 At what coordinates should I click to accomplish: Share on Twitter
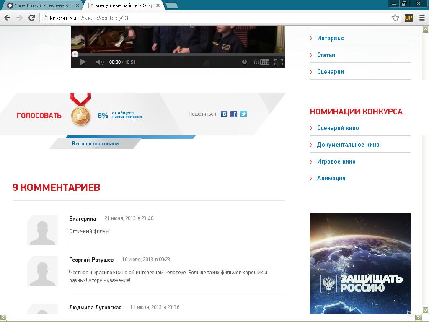point(243,114)
